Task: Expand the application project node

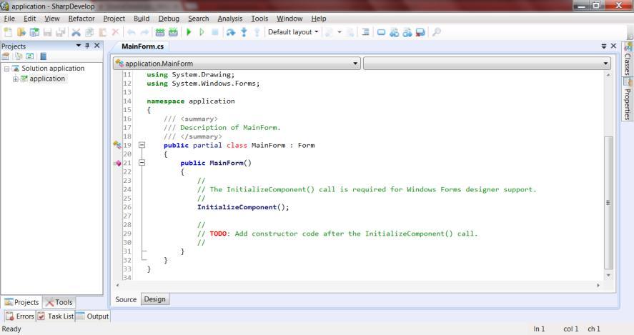Action: tap(15, 79)
